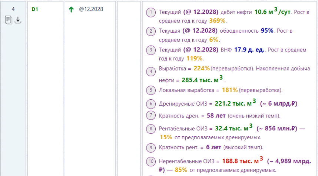The height and width of the screenshot is (176, 318).
Task: Click the (@ 12.2028) date in item 2
Action: coord(200,31)
